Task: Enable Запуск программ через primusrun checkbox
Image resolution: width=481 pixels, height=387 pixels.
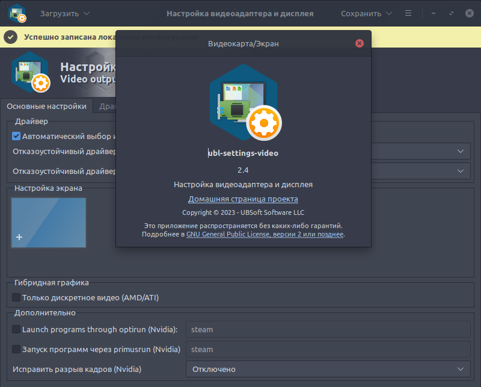Action: pos(16,349)
